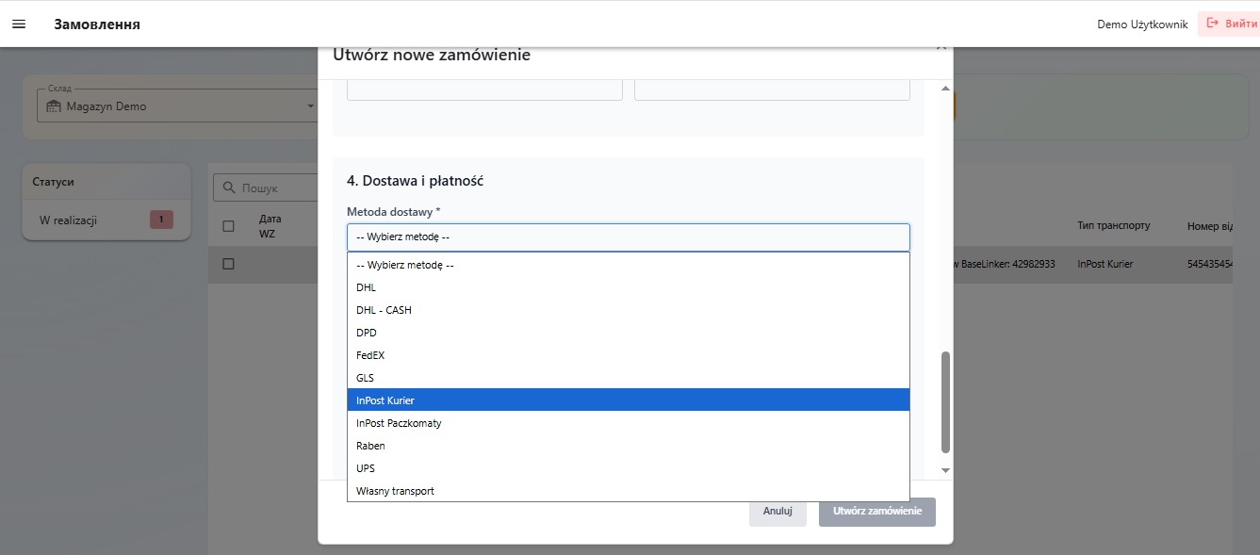The width and height of the screenshot is (1260, 555).
Task: Click the Номер column header
Action: 1210,226
